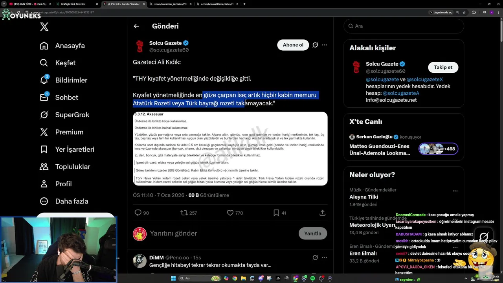
Task: Close the Solcu Gazete browser tab
Action: 143,4
